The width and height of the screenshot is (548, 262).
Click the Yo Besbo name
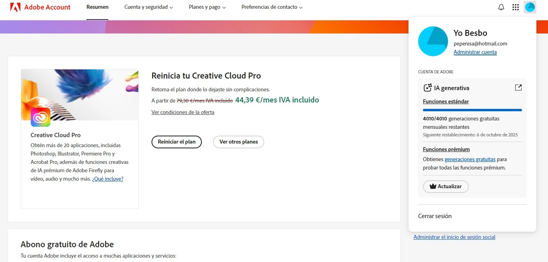(470, 33)
